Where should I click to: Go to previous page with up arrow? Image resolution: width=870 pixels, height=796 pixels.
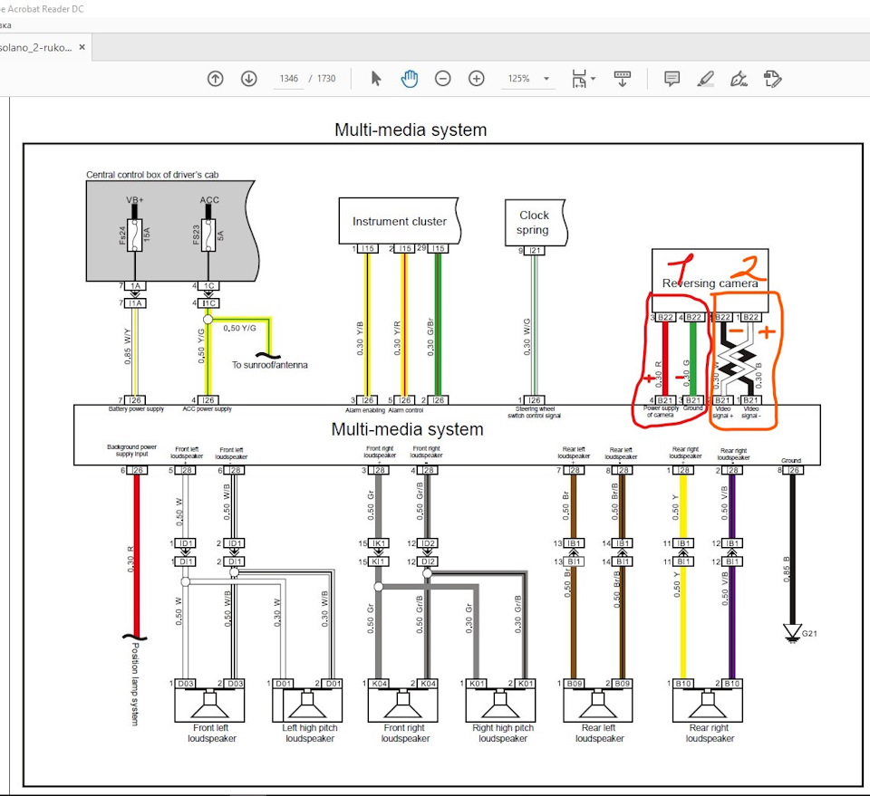click(x=216, y=79)
